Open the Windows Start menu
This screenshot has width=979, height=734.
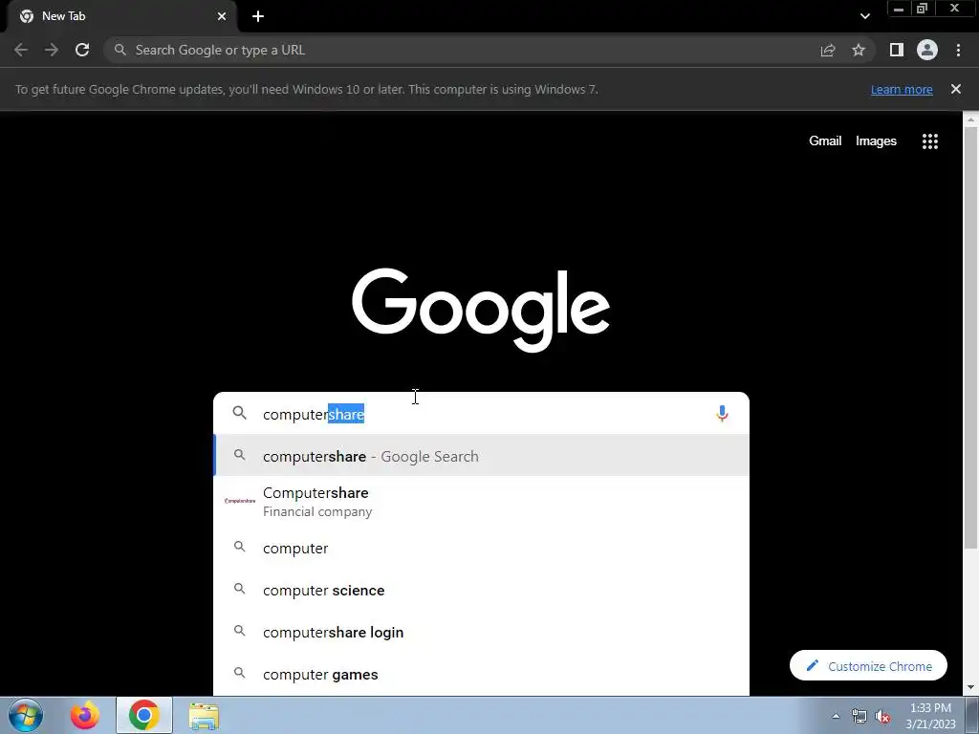coord(26,715)
